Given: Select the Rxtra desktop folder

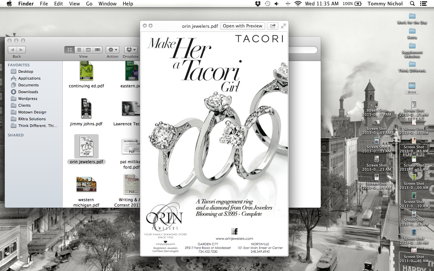Looking at the screenshot, I should pos(412,31).
